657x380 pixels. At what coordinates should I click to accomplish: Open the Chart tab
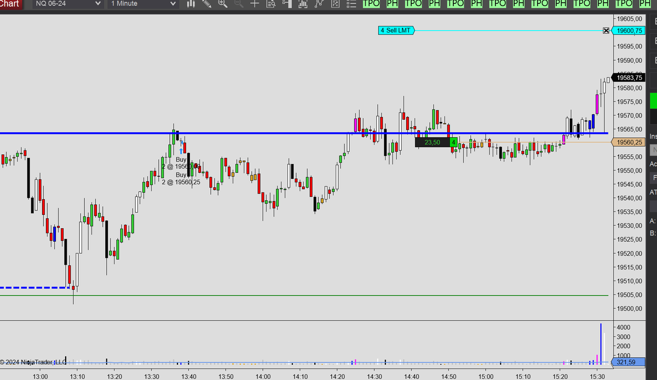(11, 4)
